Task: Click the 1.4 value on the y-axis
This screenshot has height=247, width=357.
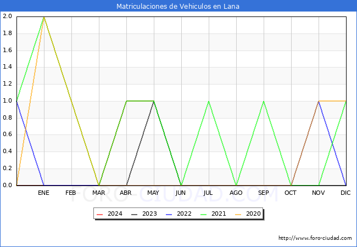Action: point(7,67)
